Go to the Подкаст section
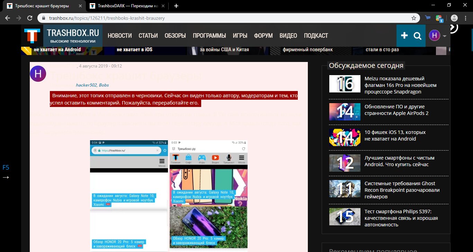This screenshot has height=252, width=473. point(316,36)
